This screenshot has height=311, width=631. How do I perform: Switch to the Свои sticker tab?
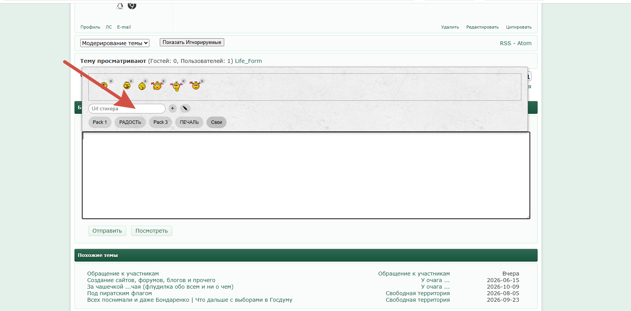217,122
